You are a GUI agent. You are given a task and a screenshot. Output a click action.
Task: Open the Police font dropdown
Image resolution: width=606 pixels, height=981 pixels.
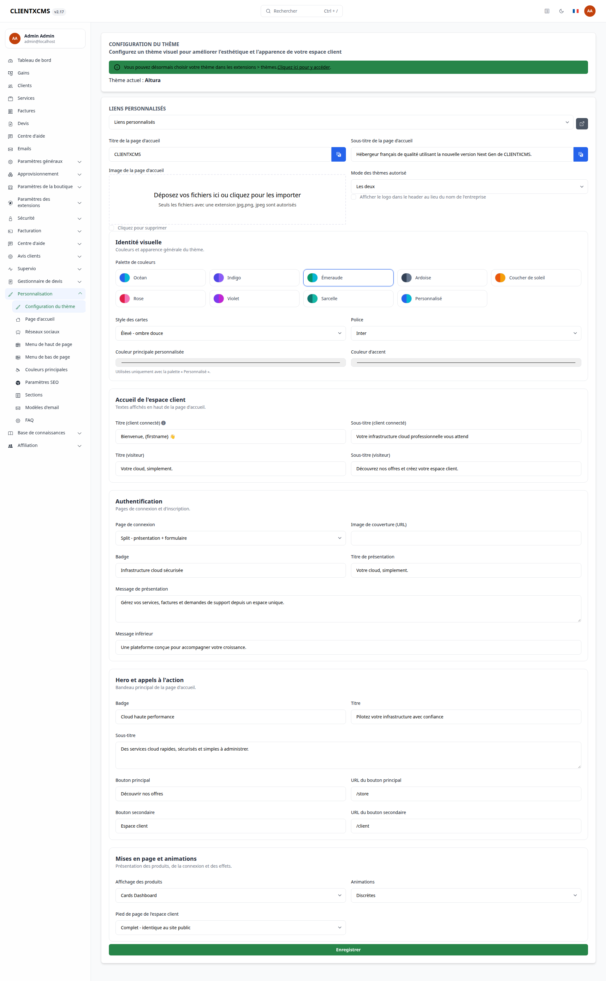point(466,333)
